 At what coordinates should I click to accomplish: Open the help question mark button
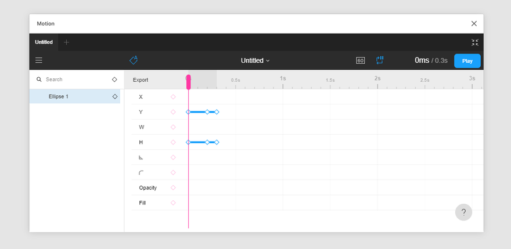(x=463, y=212)
